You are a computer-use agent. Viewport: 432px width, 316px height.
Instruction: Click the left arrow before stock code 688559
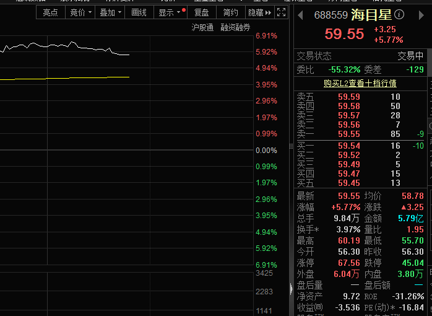[x=301, y=14]
